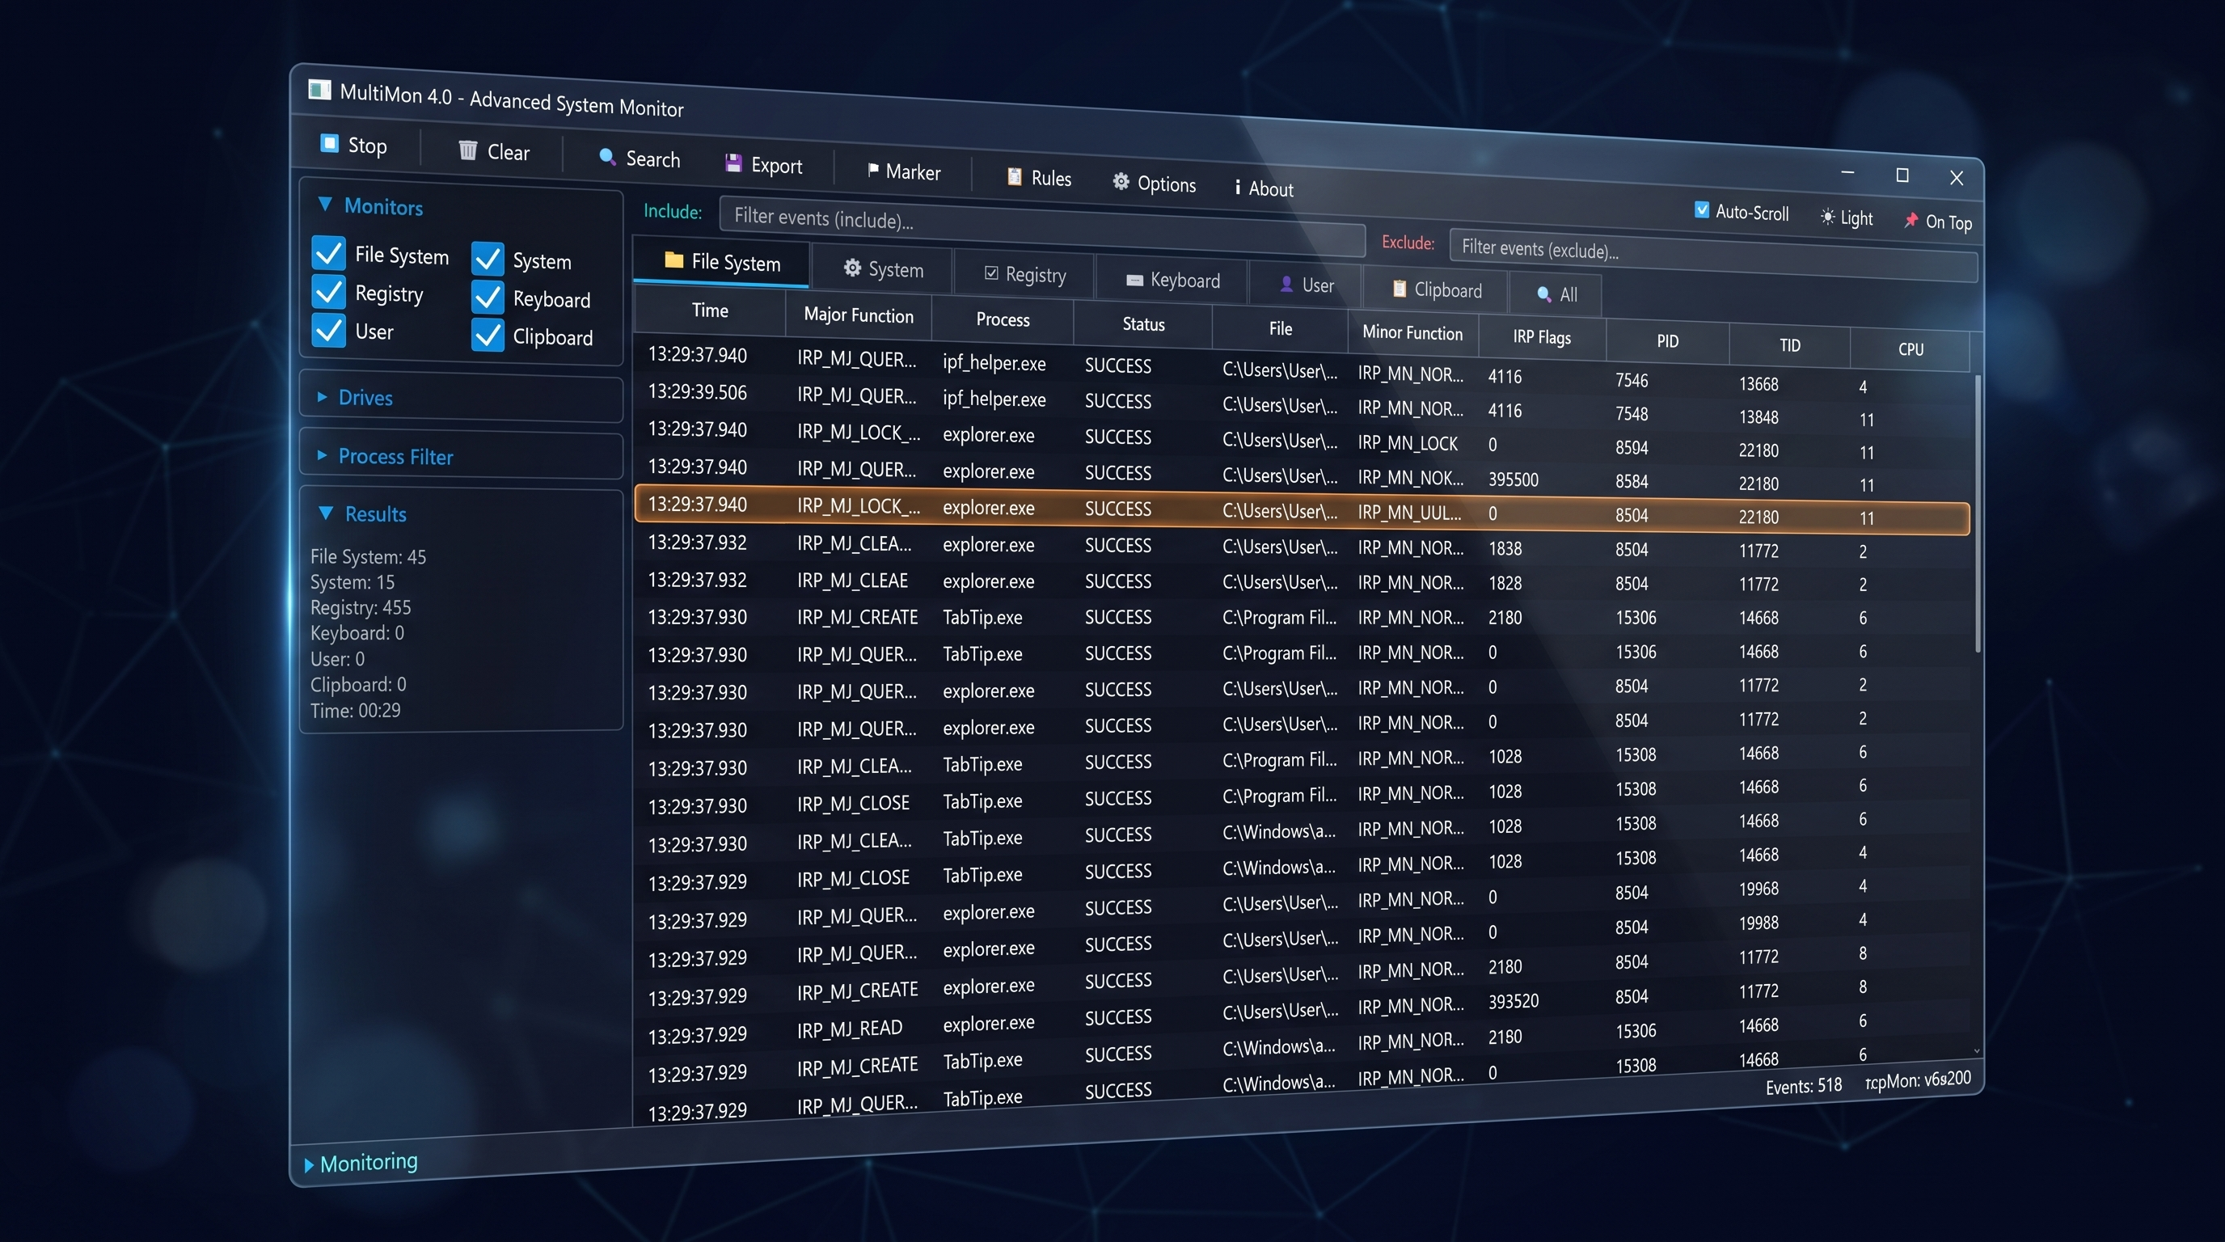2225x1242 pixels.
Task: Disable the Auto-Scroll checkbox
Action: point(1702,210)
